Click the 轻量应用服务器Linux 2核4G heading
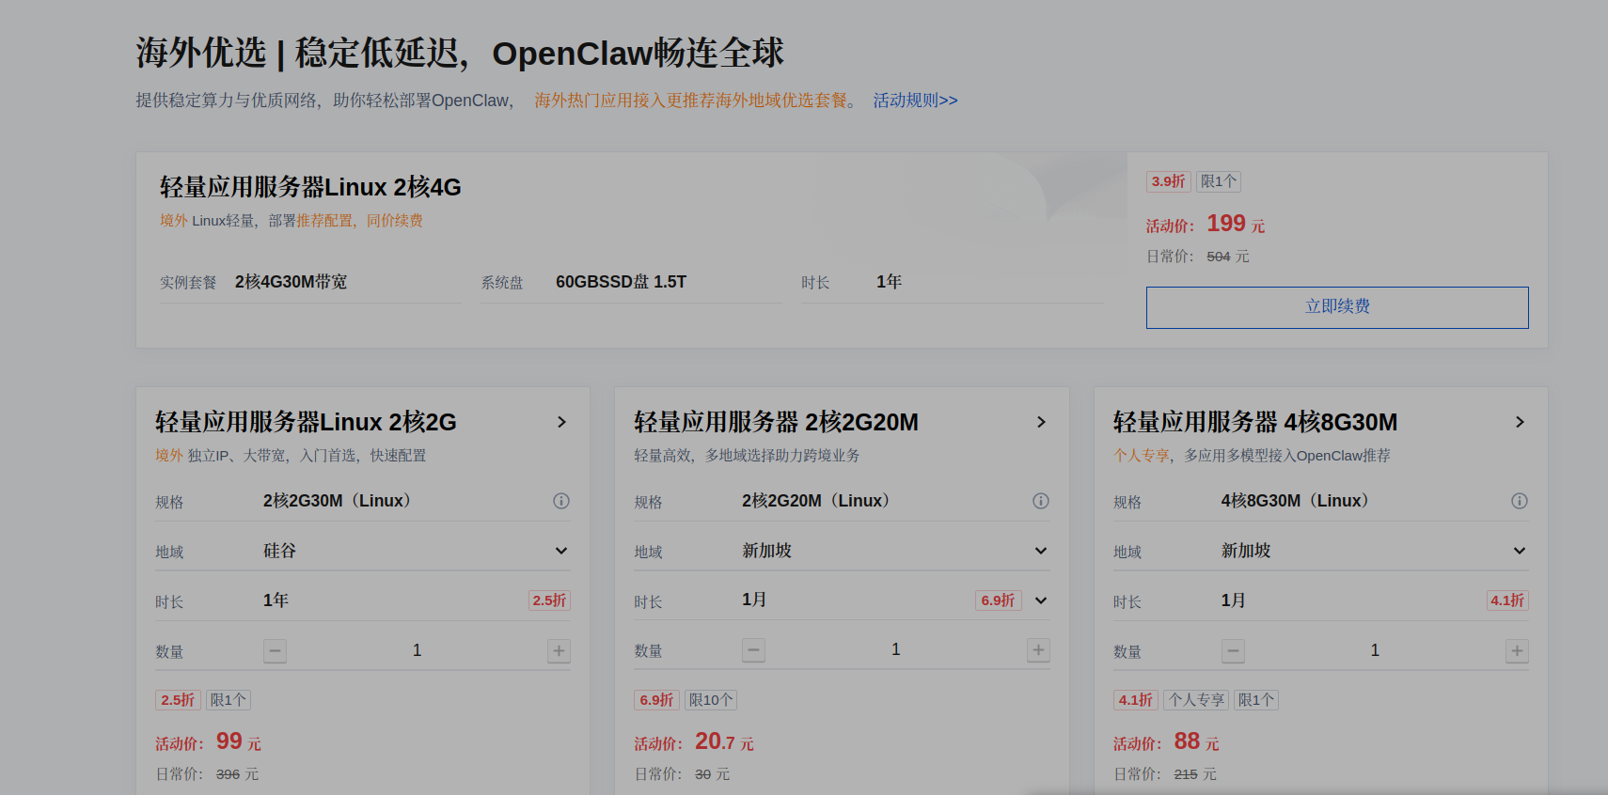Image resolution: width=1608 pixels, height=795 pixels. click(310, 187)
